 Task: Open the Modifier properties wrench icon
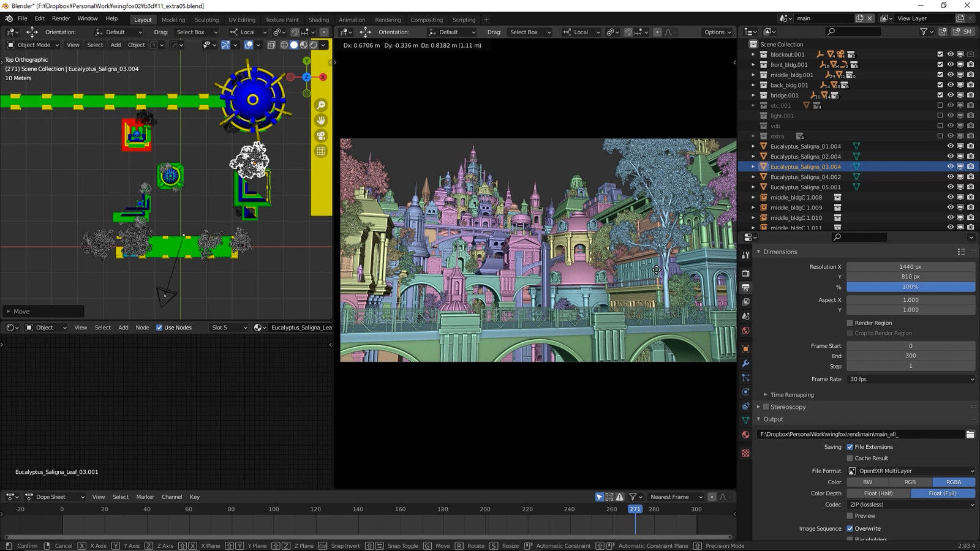click(745, 363)
